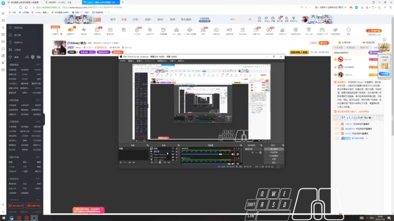Toggle lock of second OBS source
The width and height of the screenshot is (394, 221).
point(177,151)
